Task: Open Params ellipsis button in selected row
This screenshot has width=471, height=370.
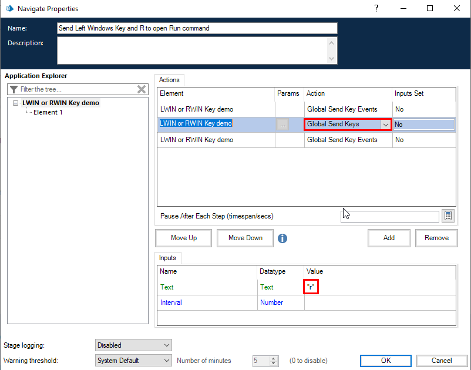Action: [282, 125]
